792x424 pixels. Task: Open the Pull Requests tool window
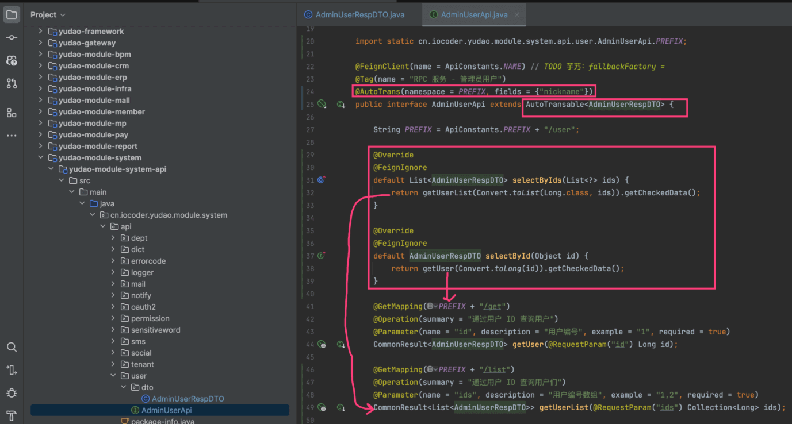click(12, 83)
